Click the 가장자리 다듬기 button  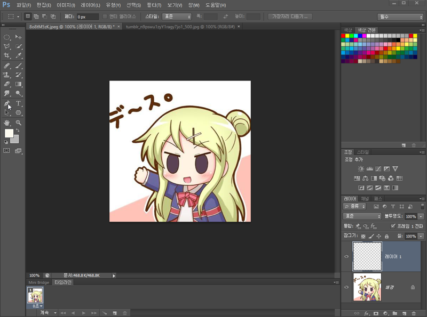click(290, 17)
